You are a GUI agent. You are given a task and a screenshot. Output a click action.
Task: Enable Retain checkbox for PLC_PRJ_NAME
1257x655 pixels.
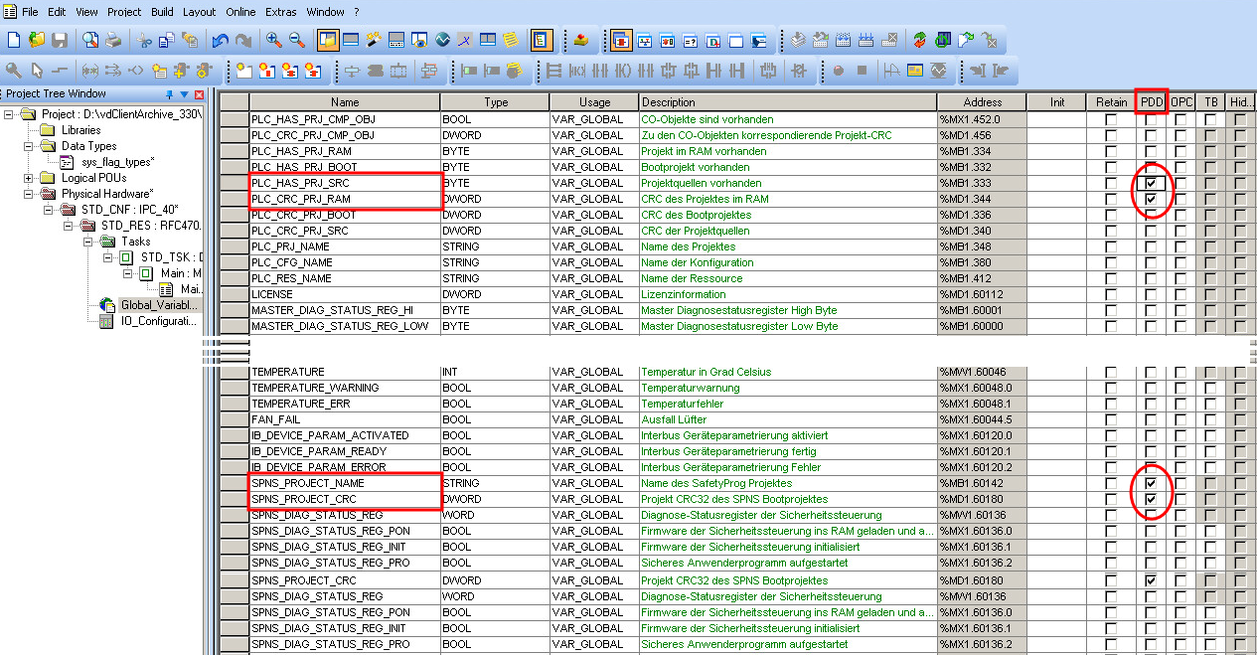click(x=1111, y=246)
